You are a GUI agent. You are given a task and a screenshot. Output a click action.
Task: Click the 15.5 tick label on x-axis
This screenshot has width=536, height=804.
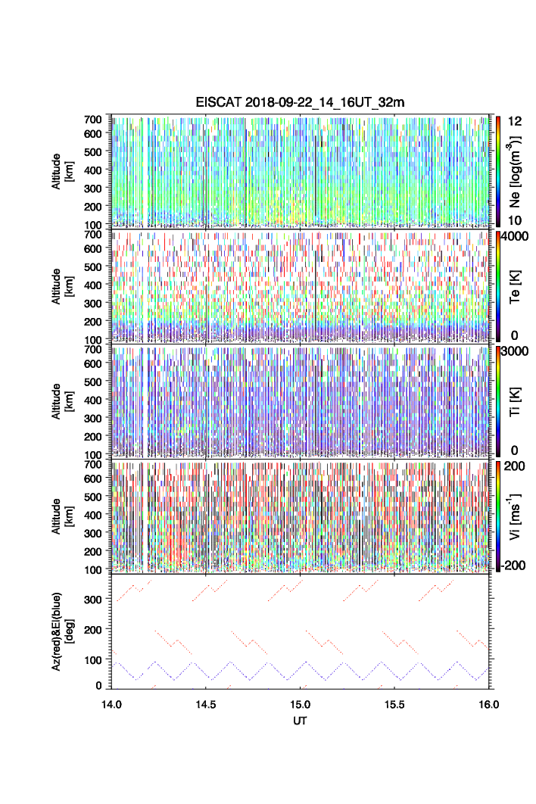point(394,703)
